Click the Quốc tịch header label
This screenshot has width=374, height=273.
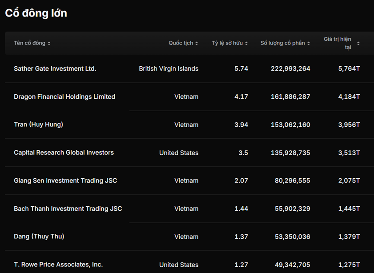[181, 43]
